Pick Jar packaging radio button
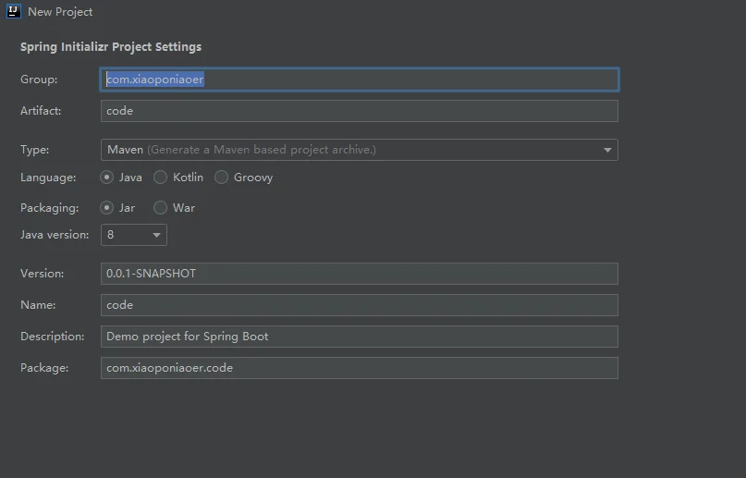 point(106,208)
